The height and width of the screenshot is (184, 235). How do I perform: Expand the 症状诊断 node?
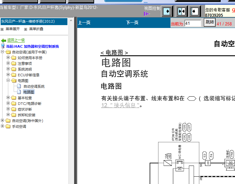pos(8,109)
